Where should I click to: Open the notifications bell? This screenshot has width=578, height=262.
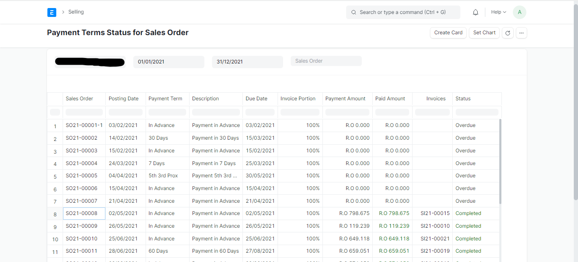tap(476, 12)
